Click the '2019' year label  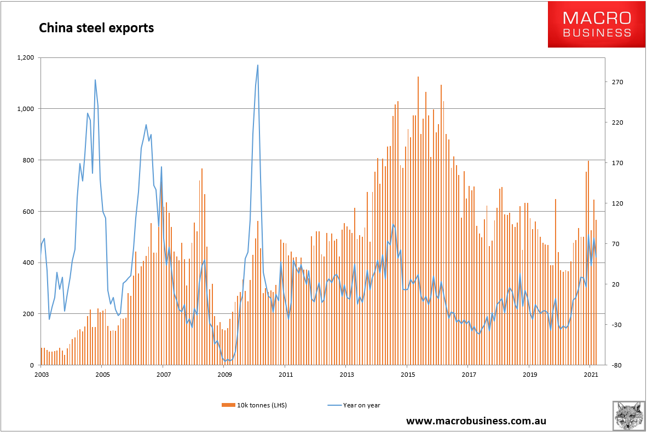(x=530, y=375)
